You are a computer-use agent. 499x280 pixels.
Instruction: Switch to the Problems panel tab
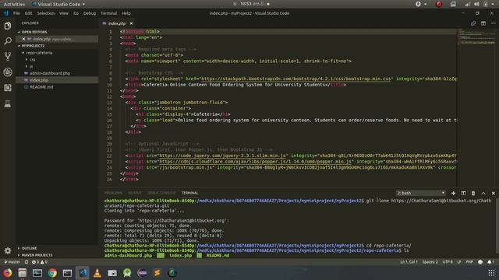tap(113, 193)
